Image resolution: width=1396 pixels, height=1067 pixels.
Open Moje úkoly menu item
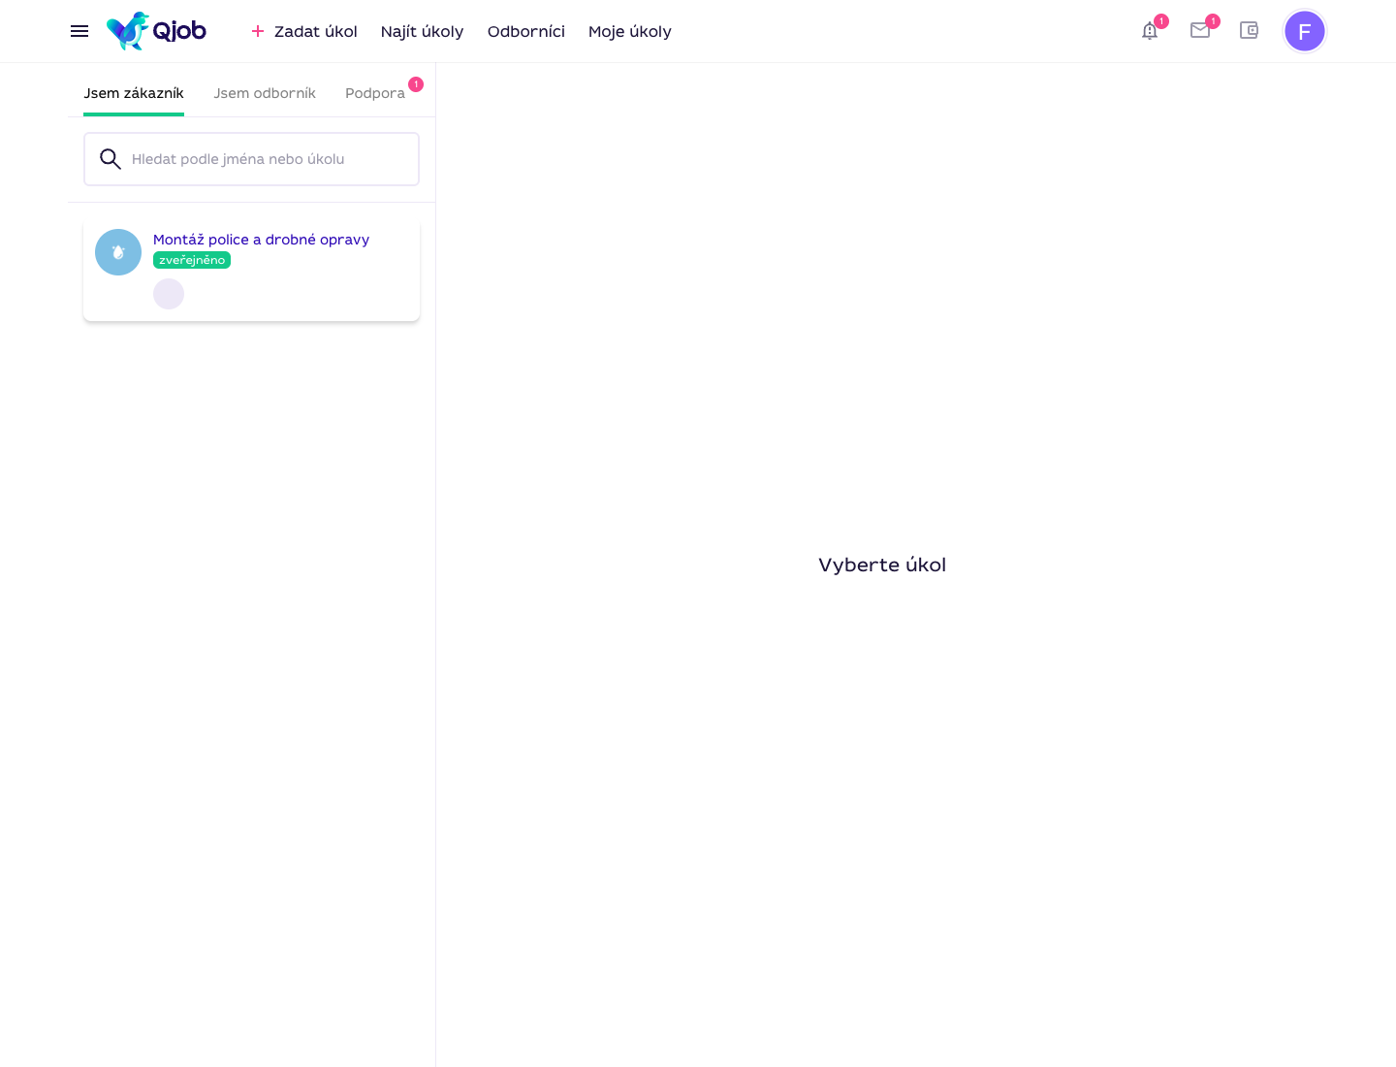[630, 31]
